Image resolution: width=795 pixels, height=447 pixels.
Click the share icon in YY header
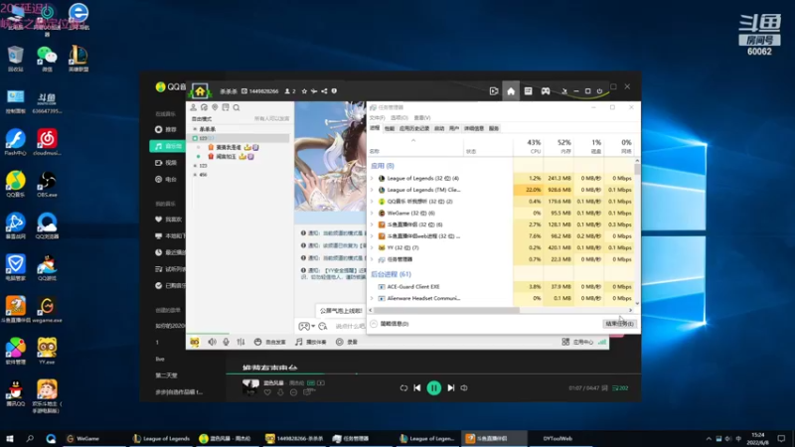click(x=324, y=91)
